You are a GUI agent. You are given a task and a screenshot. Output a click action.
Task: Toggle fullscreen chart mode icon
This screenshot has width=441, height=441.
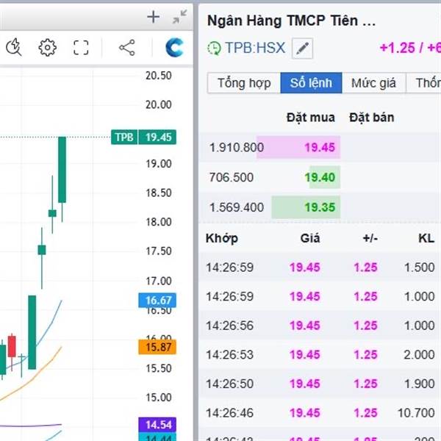pos(81,47)
